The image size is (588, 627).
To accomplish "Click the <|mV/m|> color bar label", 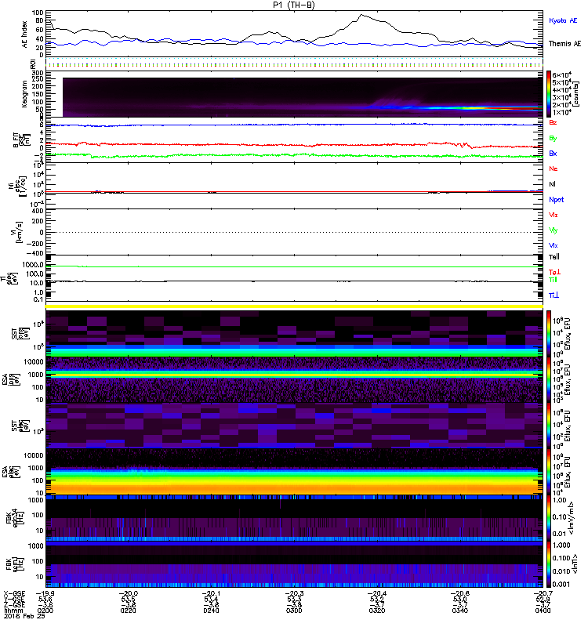I will coord(573,518).
